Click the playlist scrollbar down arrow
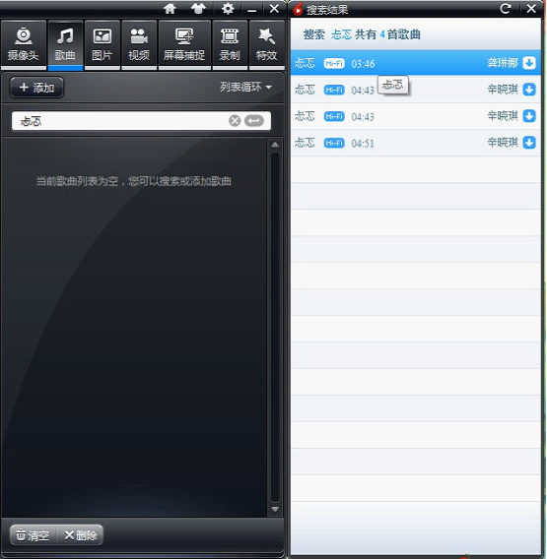Image resolution: width=547 pixels, height=560 pixels. tap(275, 509)
